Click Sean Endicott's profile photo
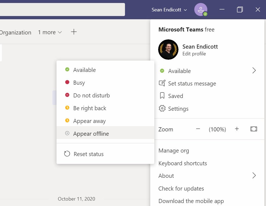 click(168, 49)
